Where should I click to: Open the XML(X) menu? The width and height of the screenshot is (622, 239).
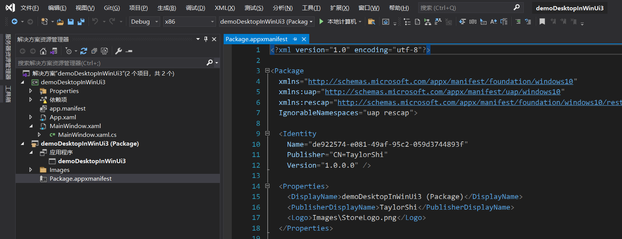[225, 8]
